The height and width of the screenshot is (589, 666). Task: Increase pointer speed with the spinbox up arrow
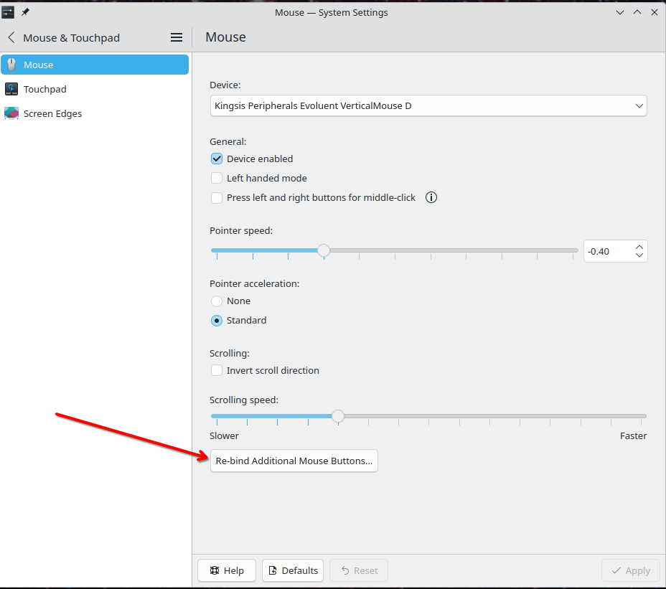(639, 248)
